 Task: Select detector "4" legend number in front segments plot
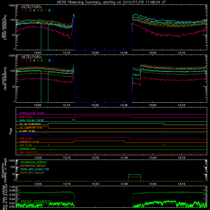[34, 10]
